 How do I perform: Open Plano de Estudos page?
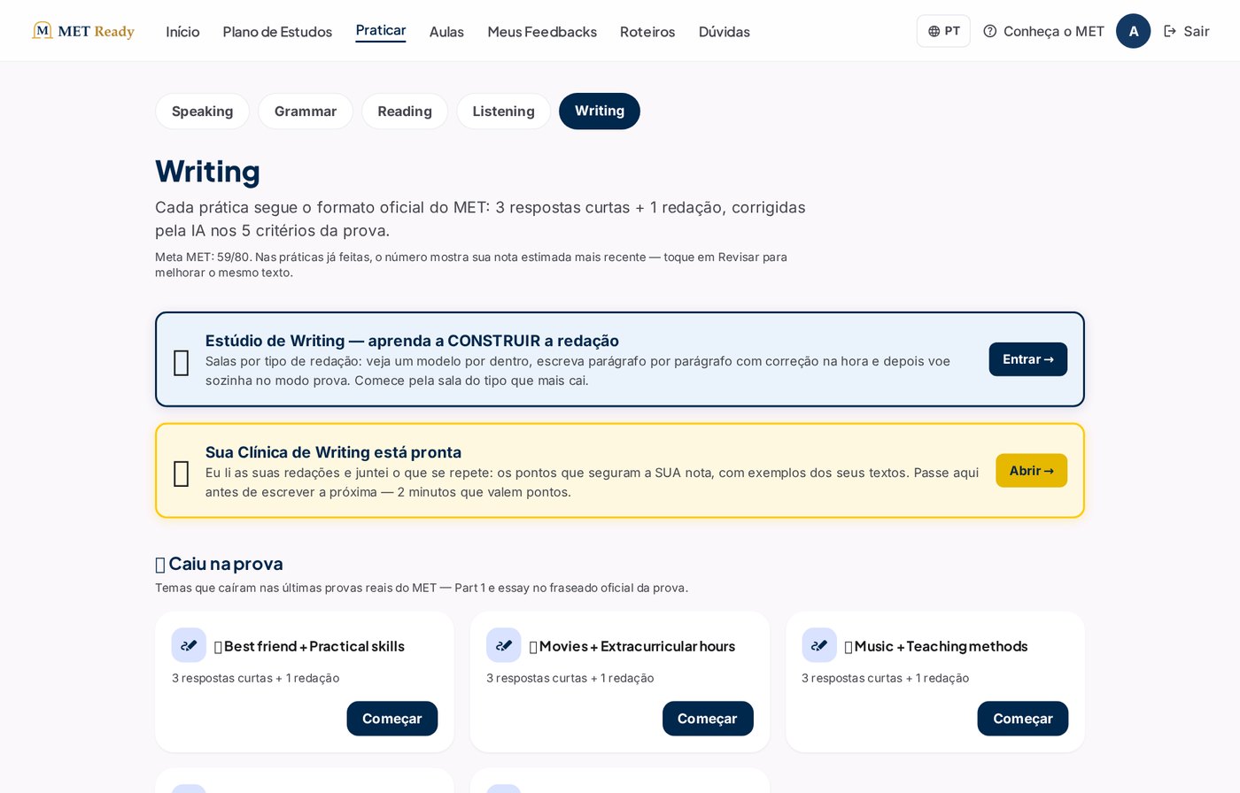[x=277, y=32]
